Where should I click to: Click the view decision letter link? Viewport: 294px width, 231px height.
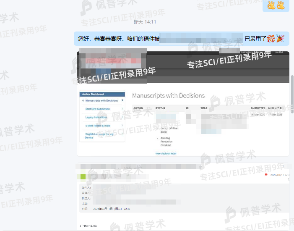tap(166, 154)
